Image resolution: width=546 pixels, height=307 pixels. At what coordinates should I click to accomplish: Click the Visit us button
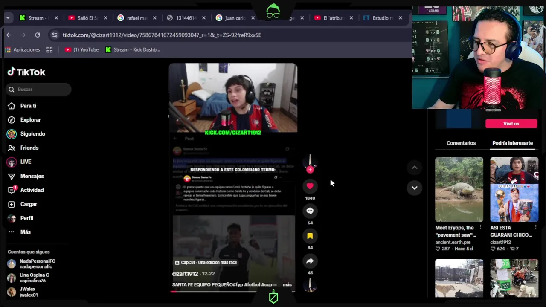tap(511, 124)
